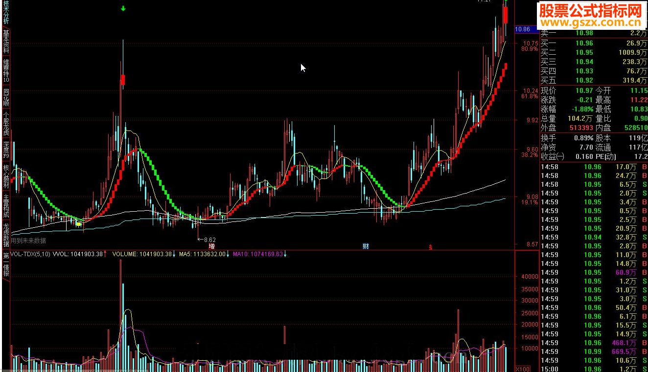Screen dimensions: 648x372
Task: Select the tick row with 32.8万 volume
Action: tap(594, 237)
